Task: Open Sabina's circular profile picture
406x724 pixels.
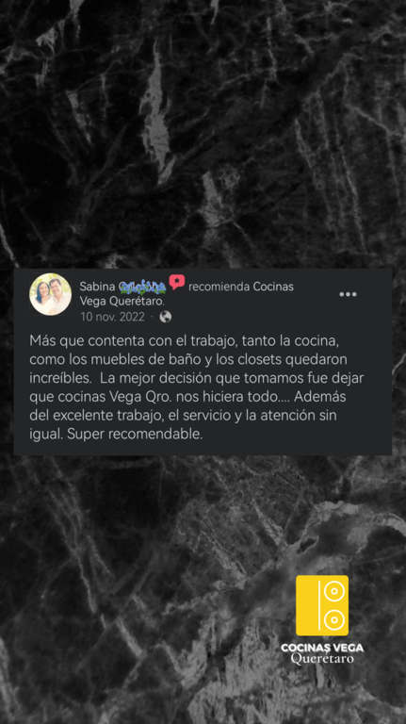Action: tap(50, 294)
